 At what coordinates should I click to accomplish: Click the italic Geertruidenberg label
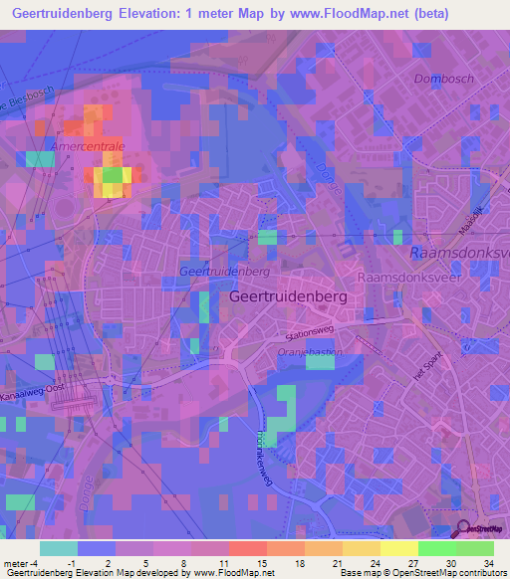tap(224, 272)
